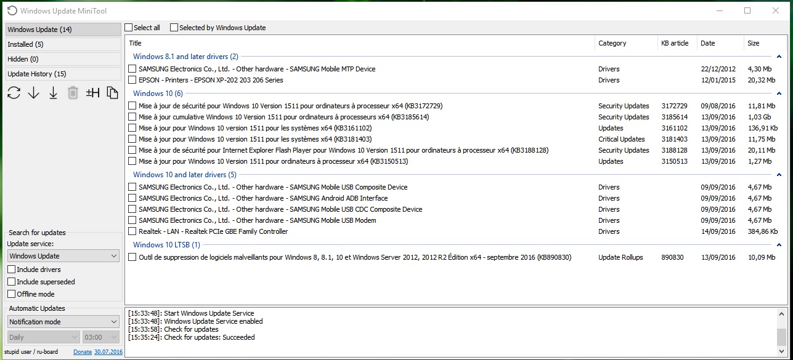
Task: Select the KB3185614 cumulative update checkbox
Action: [132, 117]
